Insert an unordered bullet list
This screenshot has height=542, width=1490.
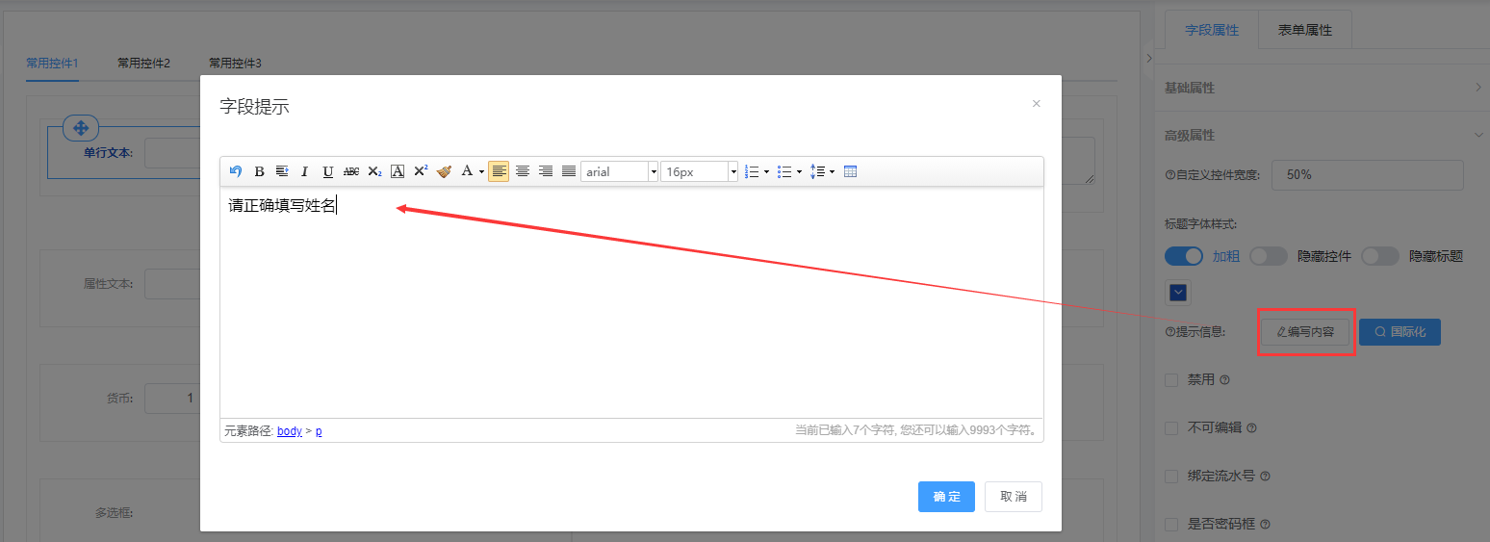click(x=784, y=171)
